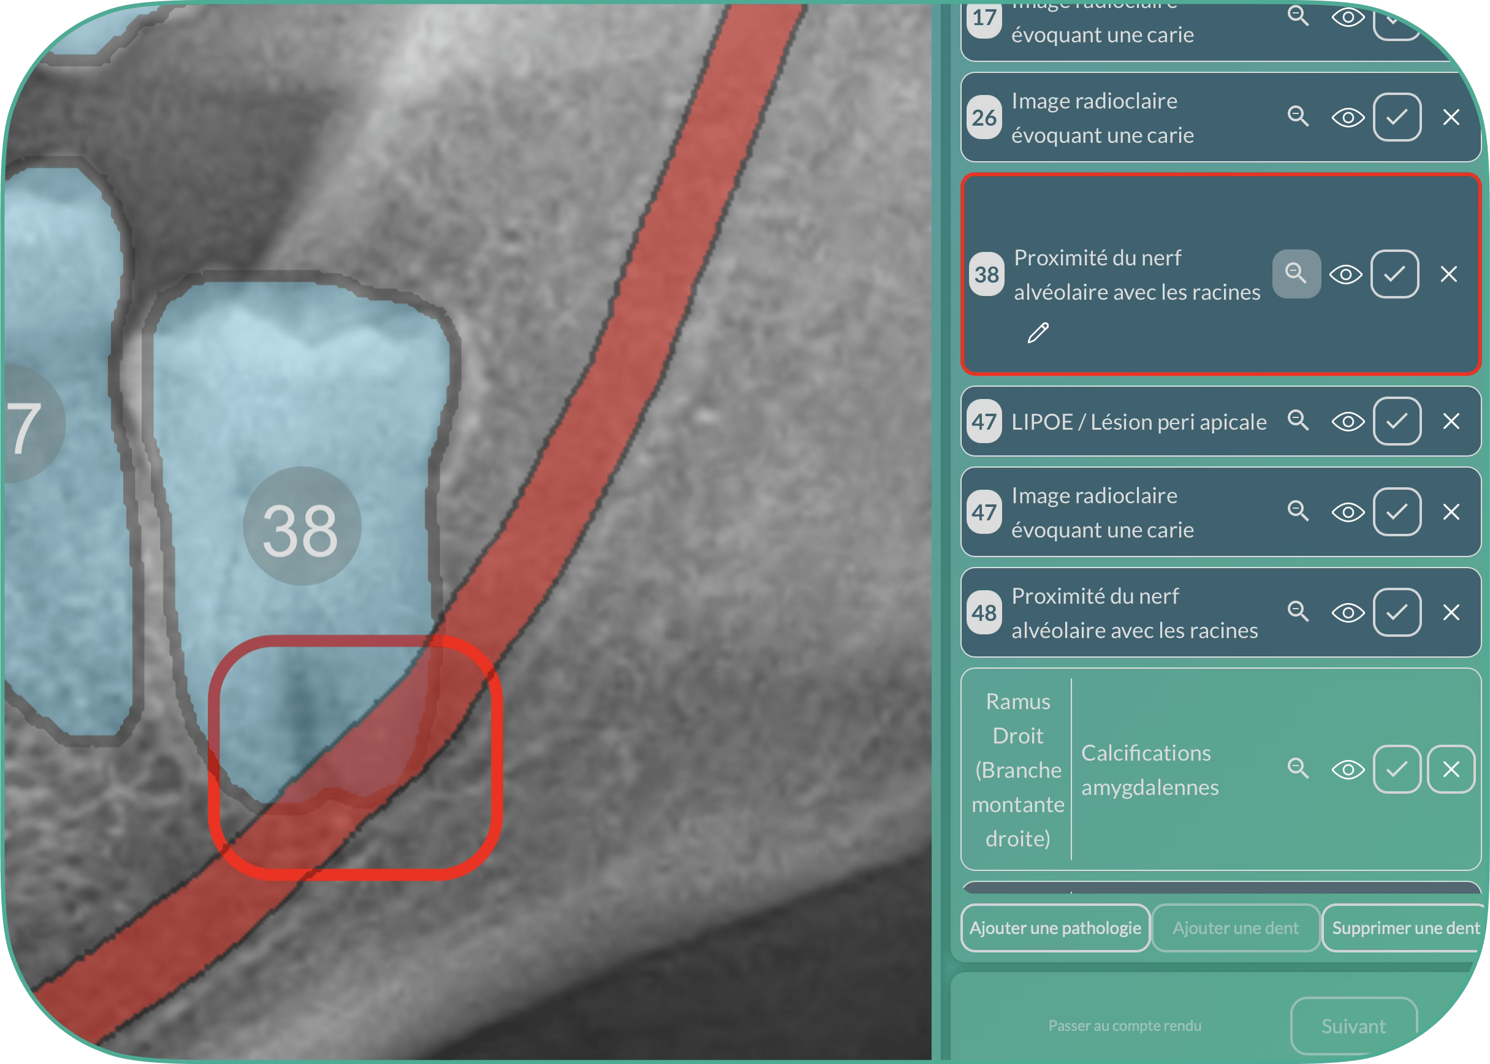Delete tooth 38 nerve proximity finding

(x=1448, y=274)
